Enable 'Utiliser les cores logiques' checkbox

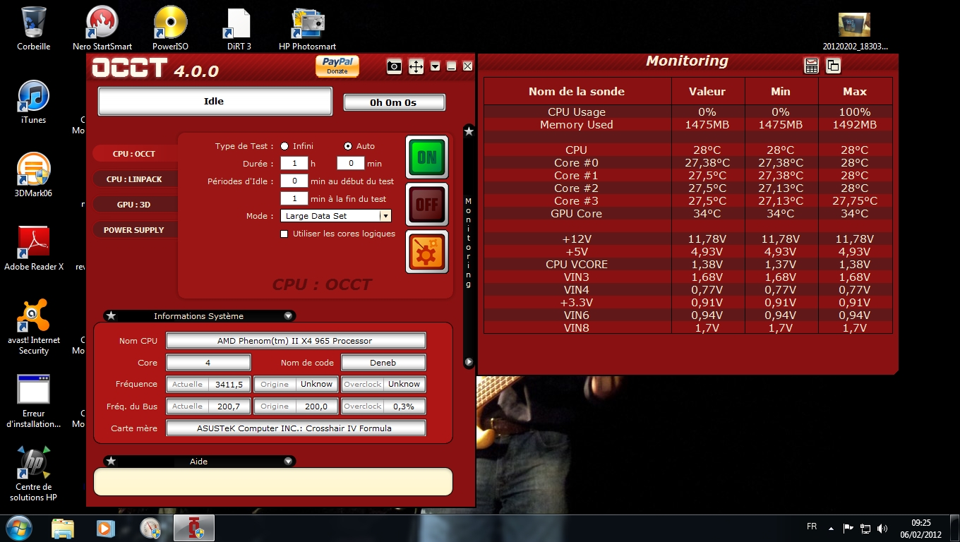pos(284,234)
